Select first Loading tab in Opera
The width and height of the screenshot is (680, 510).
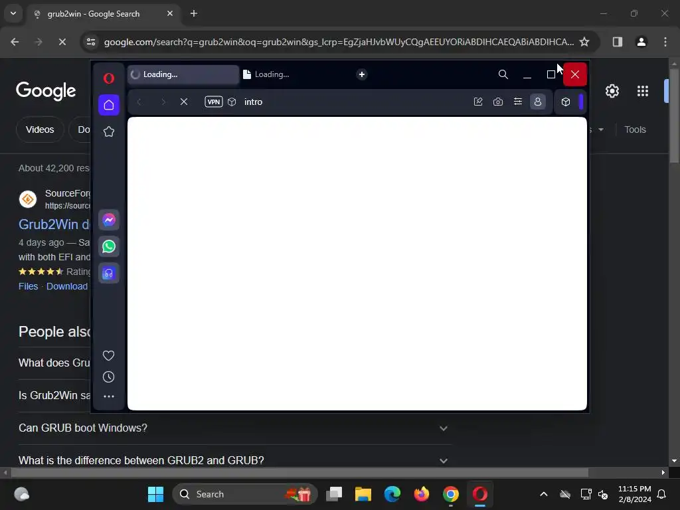click(x=183, y=74)
